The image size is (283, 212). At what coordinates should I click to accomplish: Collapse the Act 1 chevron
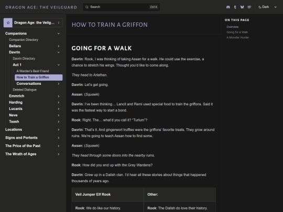pos(59,65)
